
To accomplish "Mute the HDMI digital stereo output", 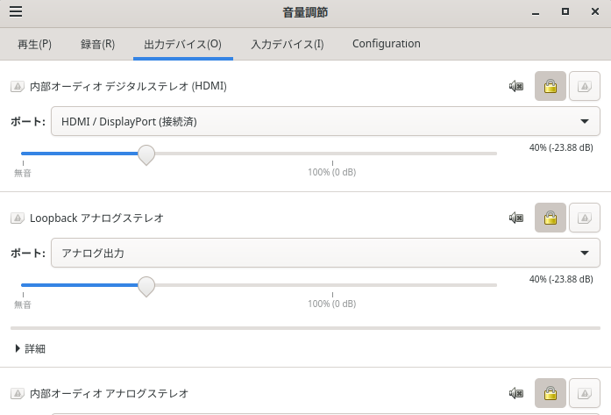I will point(516,86).
